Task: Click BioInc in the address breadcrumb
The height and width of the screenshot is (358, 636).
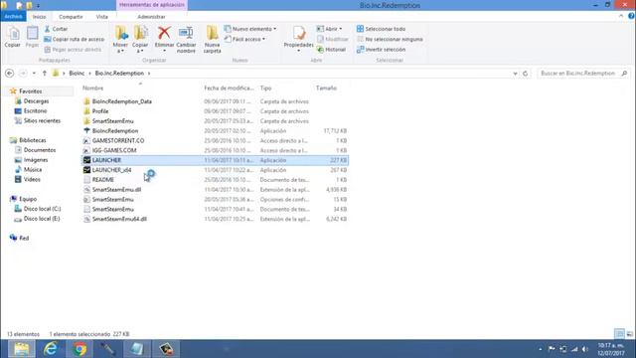Action: pos(77,74)
